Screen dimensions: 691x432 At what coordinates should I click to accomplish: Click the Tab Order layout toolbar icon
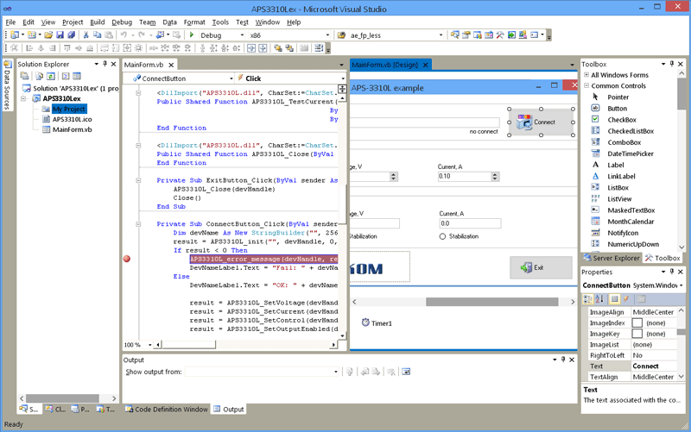coord(319,48)
